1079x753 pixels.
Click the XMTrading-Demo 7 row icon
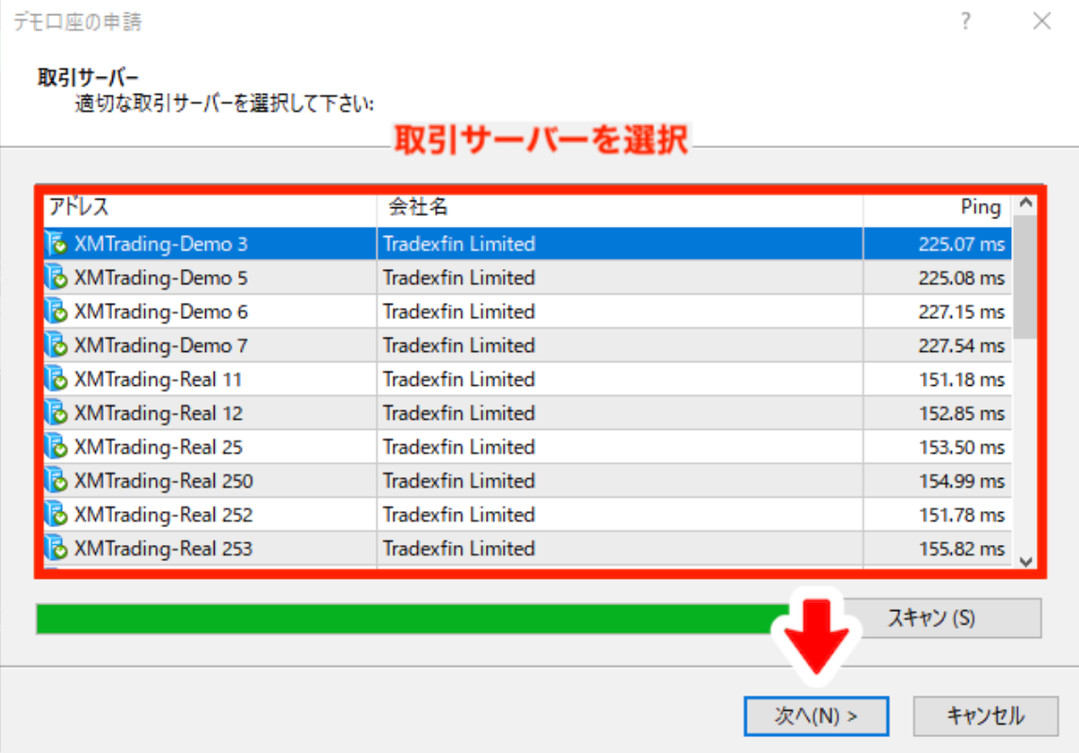56,346
